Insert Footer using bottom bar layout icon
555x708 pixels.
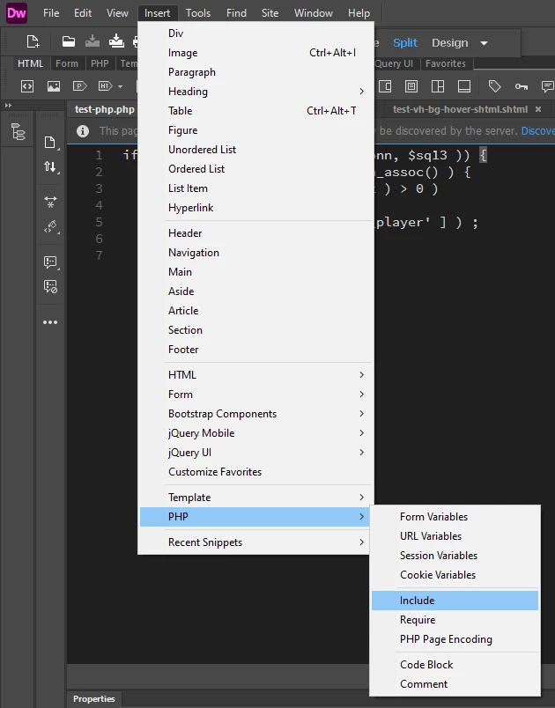(464, 85)
